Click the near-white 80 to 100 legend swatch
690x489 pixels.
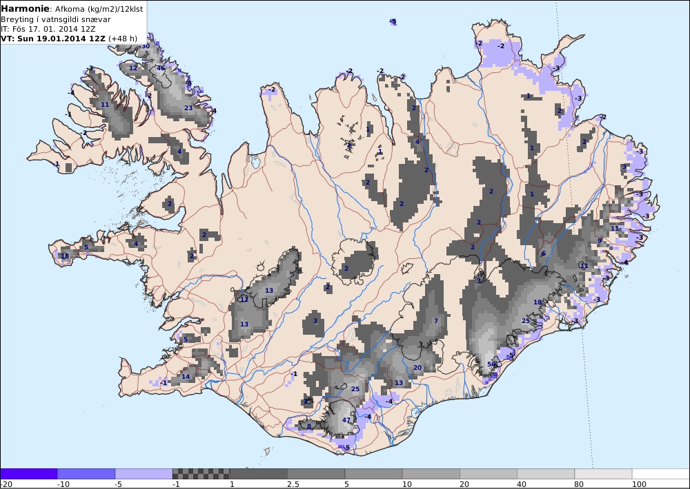coord(603,474)
